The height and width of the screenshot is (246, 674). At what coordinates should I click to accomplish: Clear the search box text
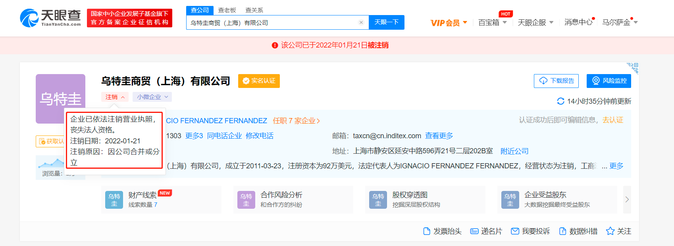[361, 23]
